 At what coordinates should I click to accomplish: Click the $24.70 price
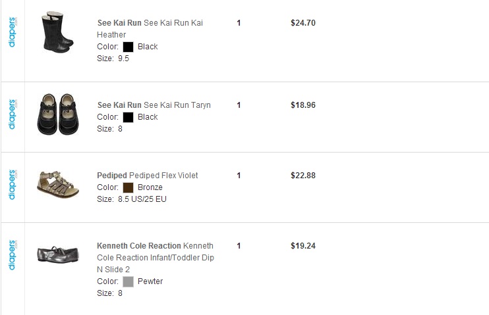pyautogui.click(x=303, y=23)
